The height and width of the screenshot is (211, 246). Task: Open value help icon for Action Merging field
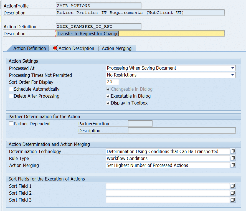(x=233, y=165)
